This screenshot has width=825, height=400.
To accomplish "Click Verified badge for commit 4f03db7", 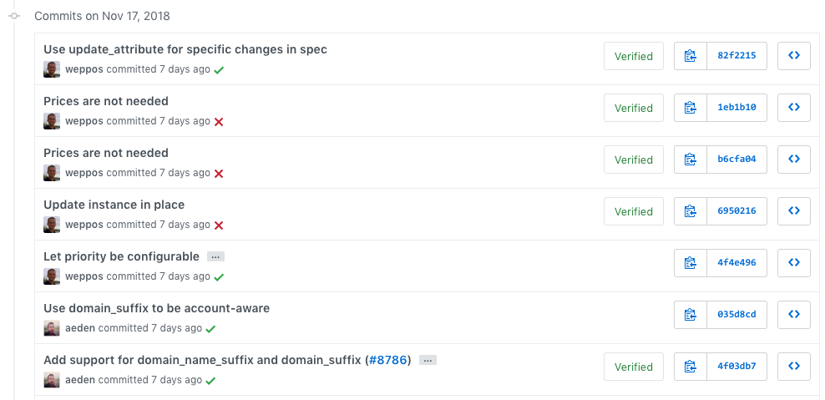I will pos(633,367).
